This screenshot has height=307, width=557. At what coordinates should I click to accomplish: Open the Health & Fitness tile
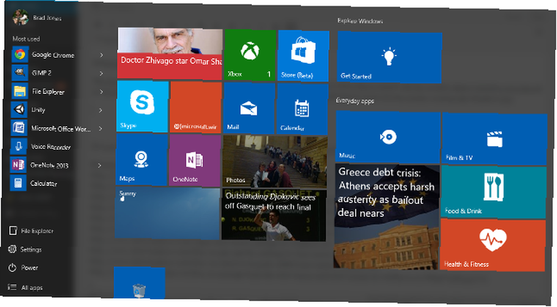pyautogui.click(x=493, y=245)
